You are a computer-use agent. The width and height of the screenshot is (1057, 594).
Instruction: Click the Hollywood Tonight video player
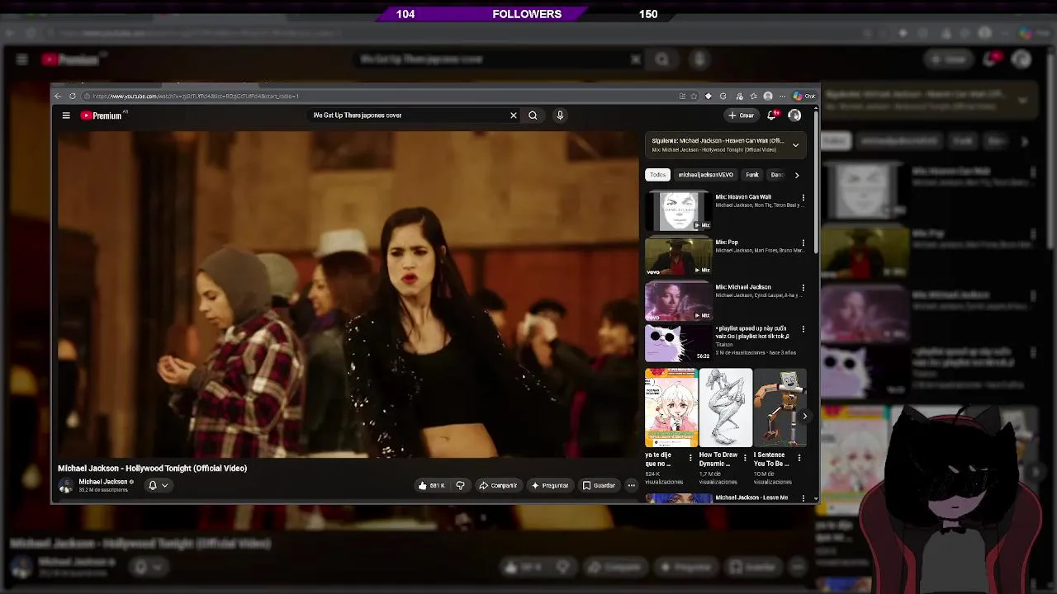tap(347, 295)
